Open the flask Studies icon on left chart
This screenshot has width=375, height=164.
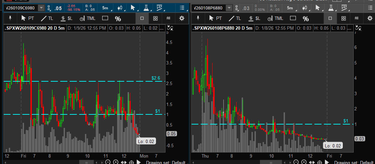coord(146,8)
